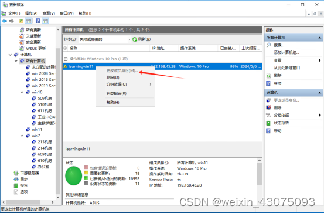324x213 pixels.
Task: Select 关键更新 tree node
Action: pyautogui.click(x=33, y=36)
